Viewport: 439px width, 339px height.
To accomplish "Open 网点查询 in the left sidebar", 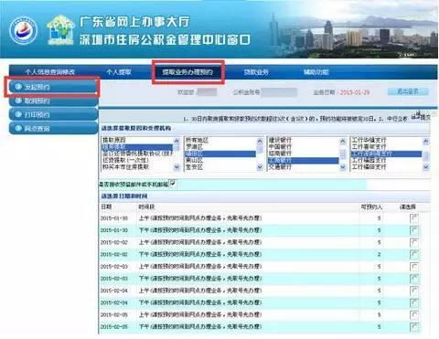I will tap(53, 128).
